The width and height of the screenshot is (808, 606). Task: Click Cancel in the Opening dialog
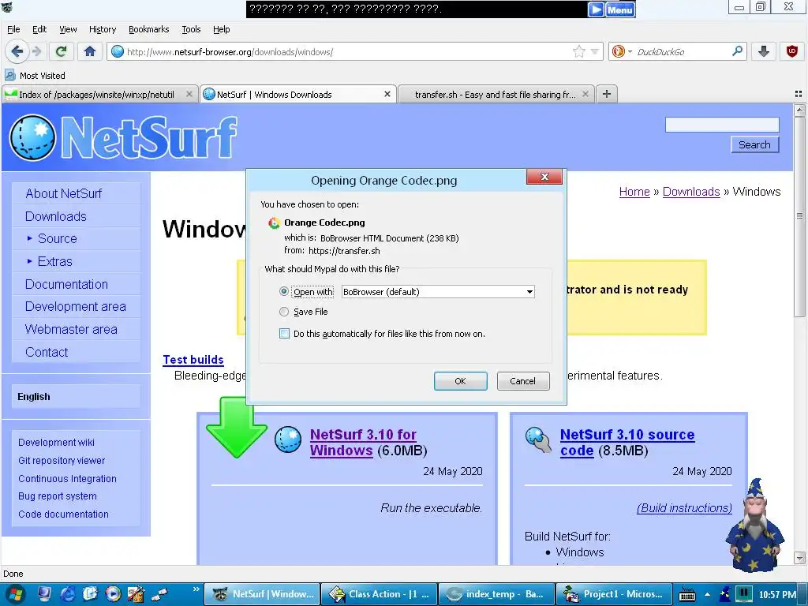click(x=523, y=381)
